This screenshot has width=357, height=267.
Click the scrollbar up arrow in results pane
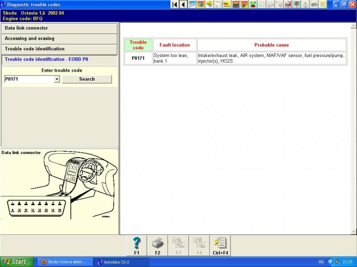click(x=354, y=26)
